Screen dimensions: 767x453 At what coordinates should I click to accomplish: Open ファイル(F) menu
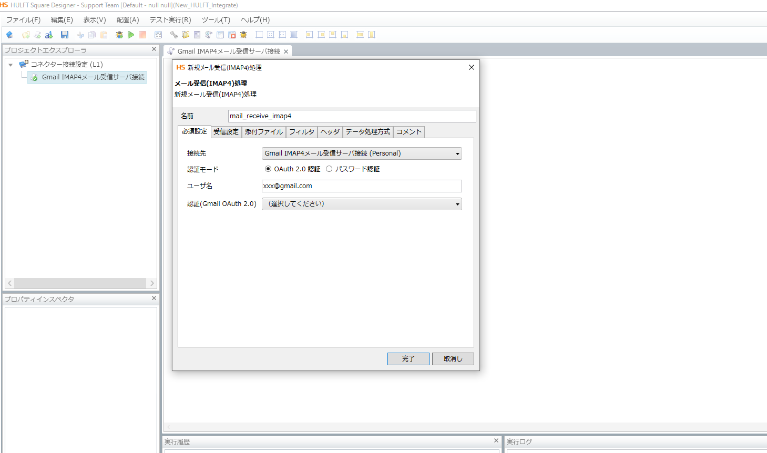click(23, 20)
